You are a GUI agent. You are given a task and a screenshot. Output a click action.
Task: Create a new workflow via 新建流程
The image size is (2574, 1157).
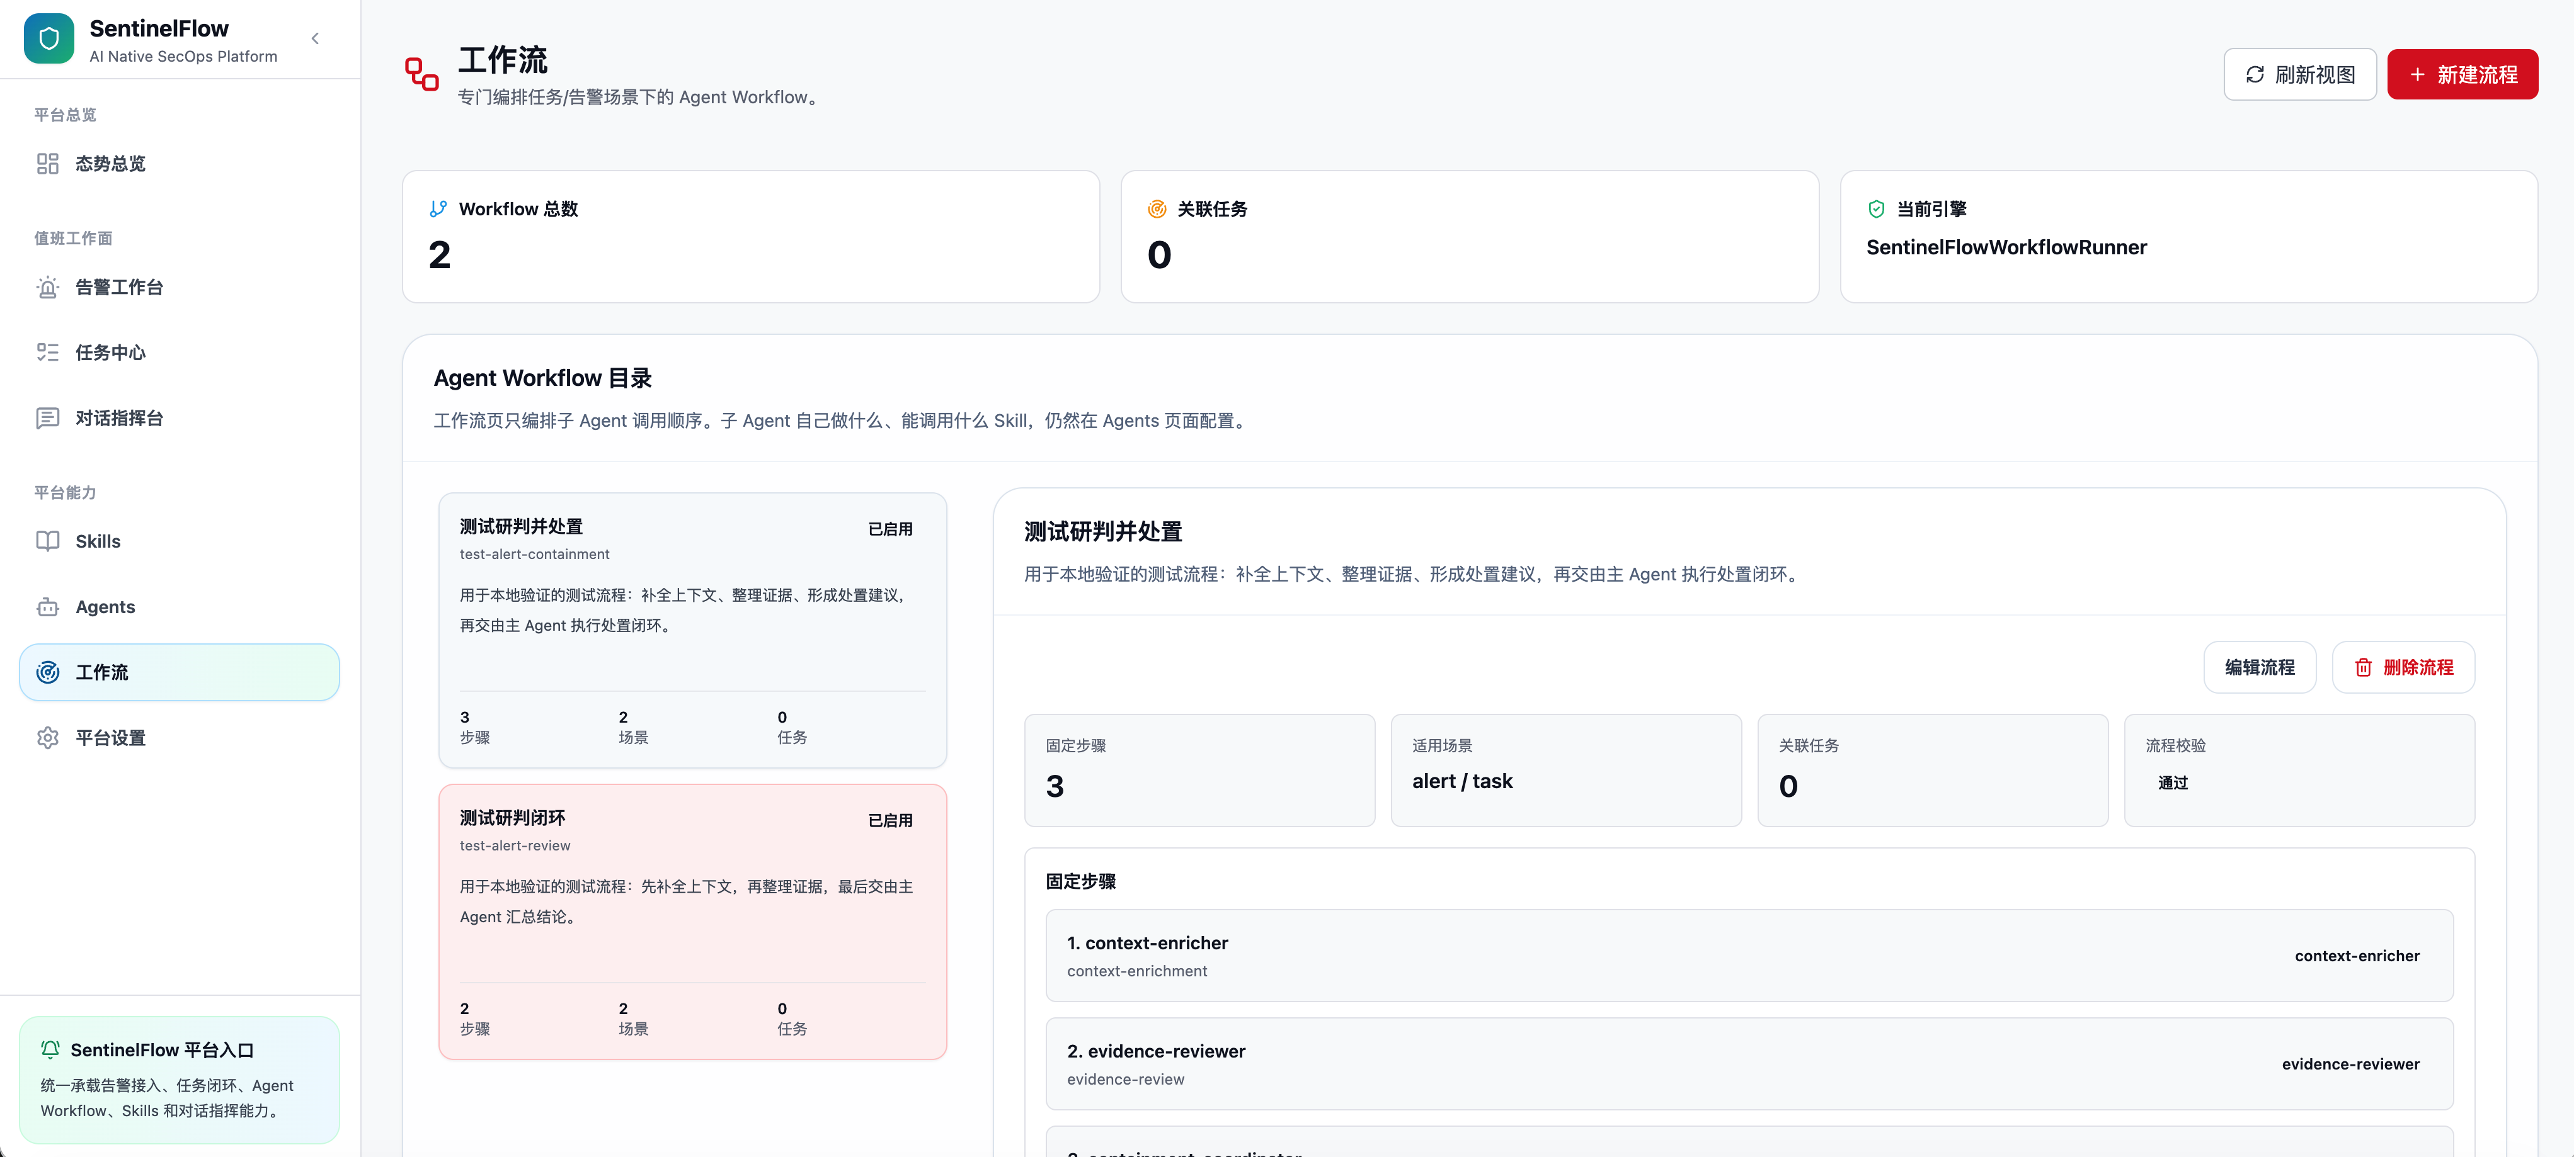pyautogui.click(x=2462, y=75)
